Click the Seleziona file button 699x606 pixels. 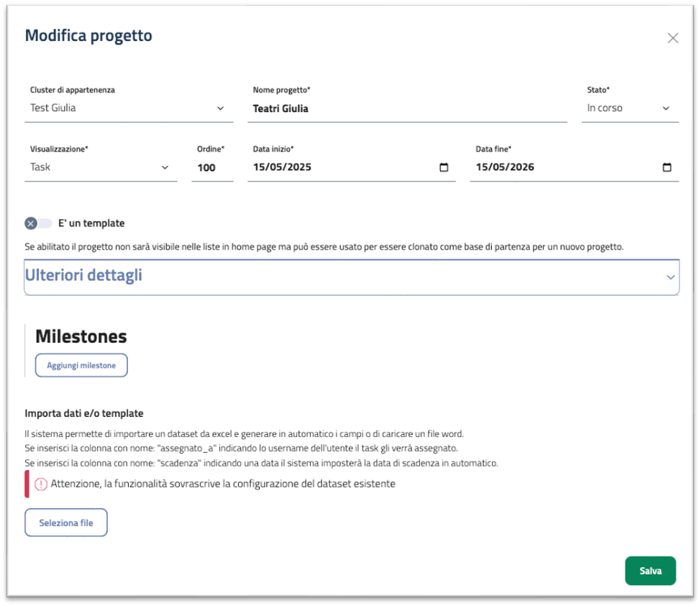[x=65, y=523]
